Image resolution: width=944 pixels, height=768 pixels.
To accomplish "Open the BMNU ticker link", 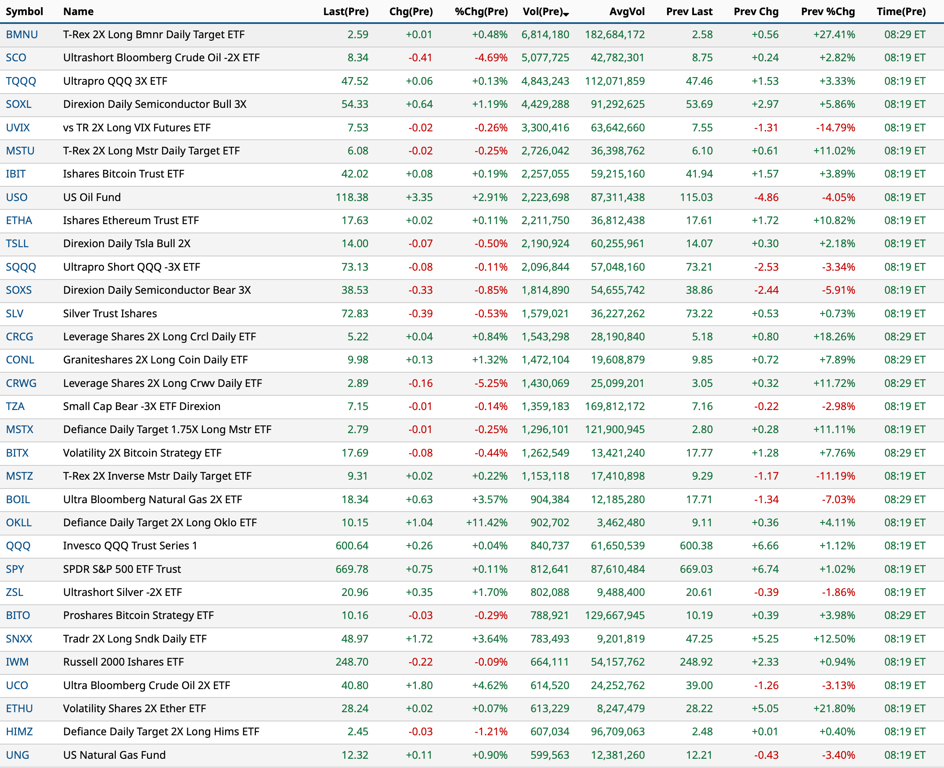I will click(22, 34).
